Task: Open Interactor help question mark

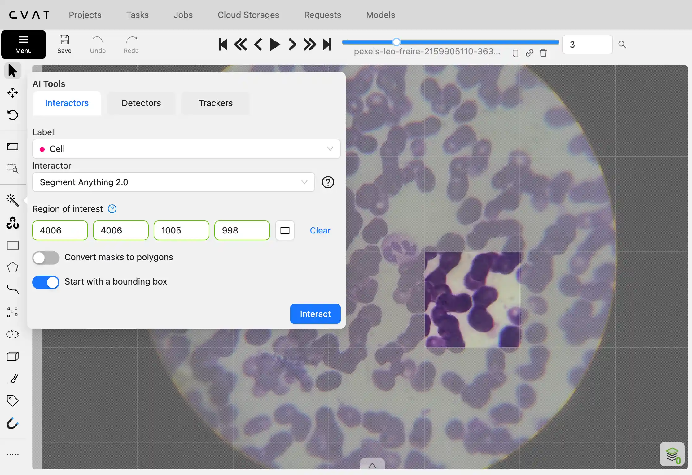Action: pyautogui.click(x=328, y=182)
